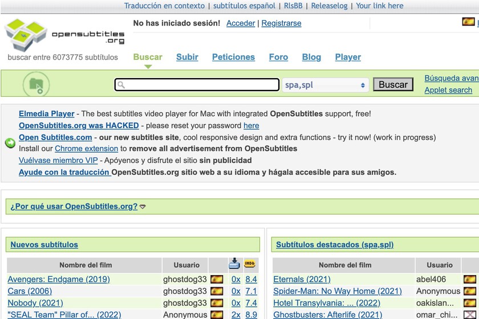Open the Player tab
Viewport: 479px width, 319px height.
(x=348, y=57)
